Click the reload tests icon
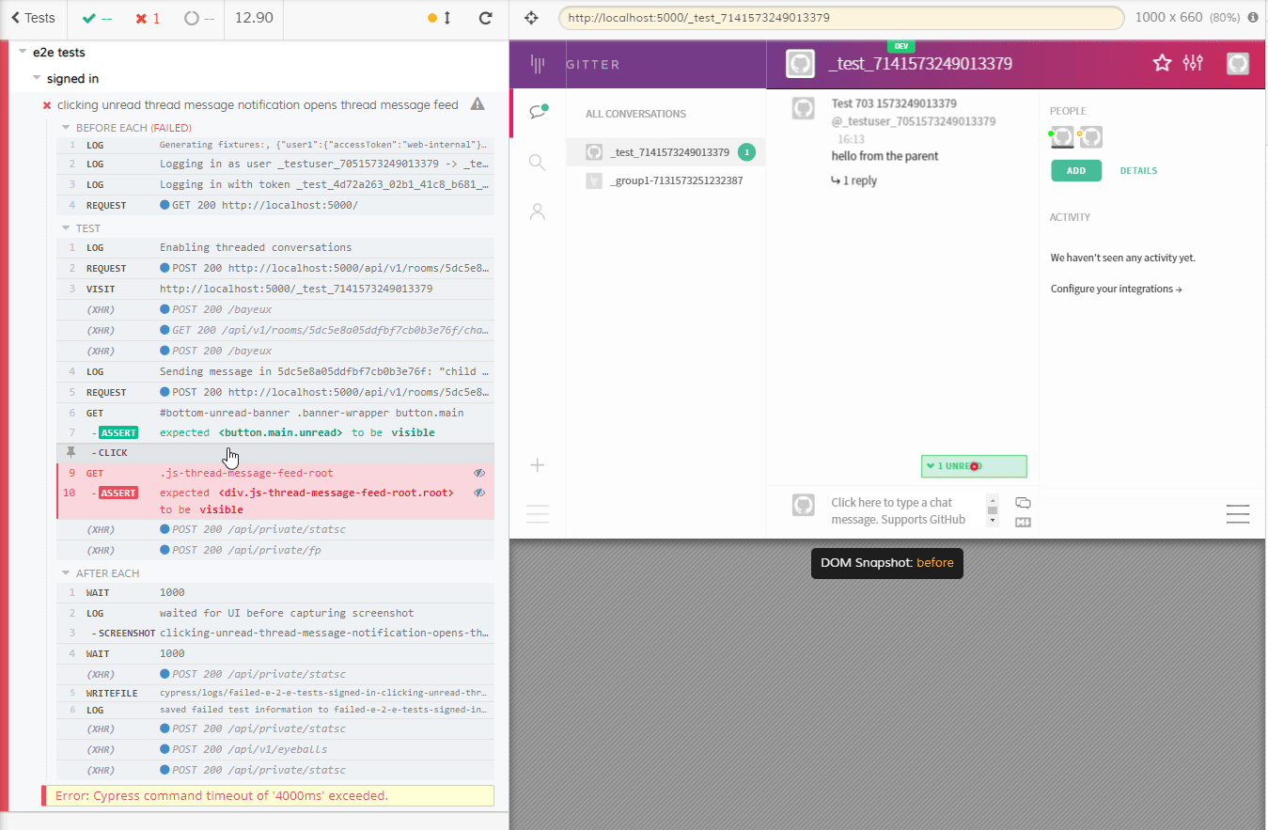Image resolution: width=1268 pixels, height=830 pixels. click(485, 18)
